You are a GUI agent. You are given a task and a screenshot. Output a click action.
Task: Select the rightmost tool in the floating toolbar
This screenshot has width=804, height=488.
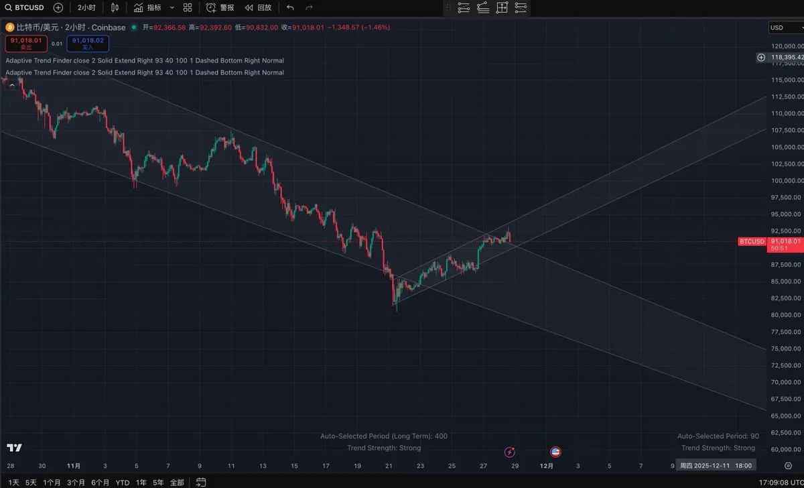pyautogui.click(x=521, y=7)
